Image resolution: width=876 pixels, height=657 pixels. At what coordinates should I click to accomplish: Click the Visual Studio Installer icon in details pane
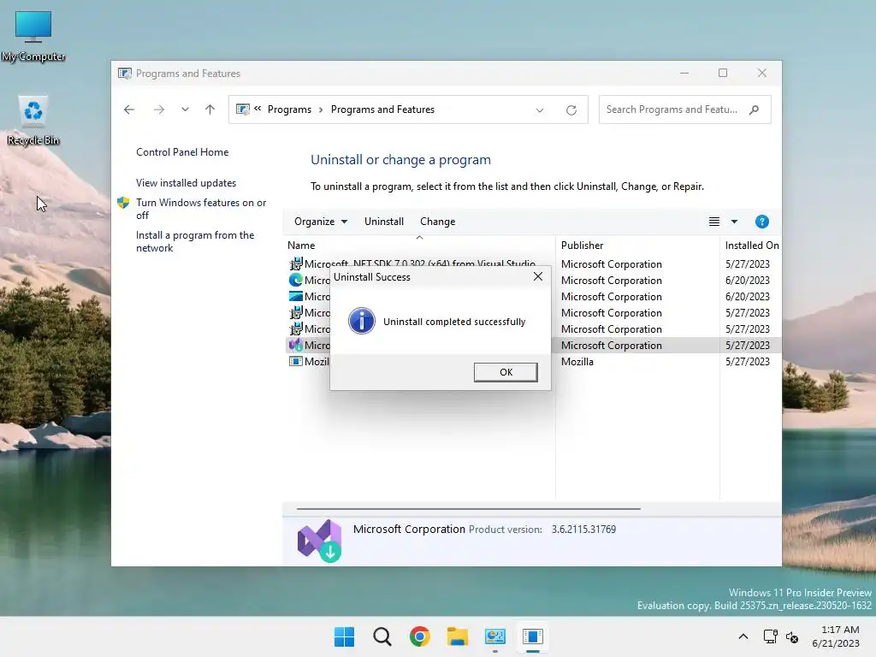pos(320,541)
